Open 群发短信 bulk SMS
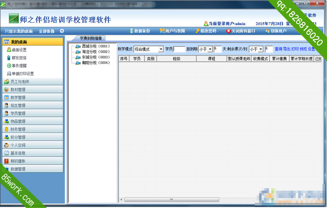 pyautogui.click(x=17, y=57)
